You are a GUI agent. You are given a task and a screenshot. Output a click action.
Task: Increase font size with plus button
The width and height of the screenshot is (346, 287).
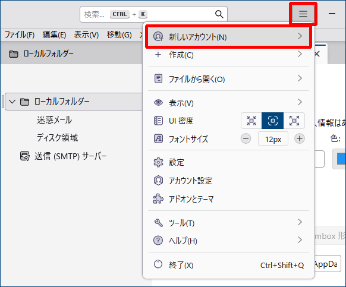click(300, 139)
